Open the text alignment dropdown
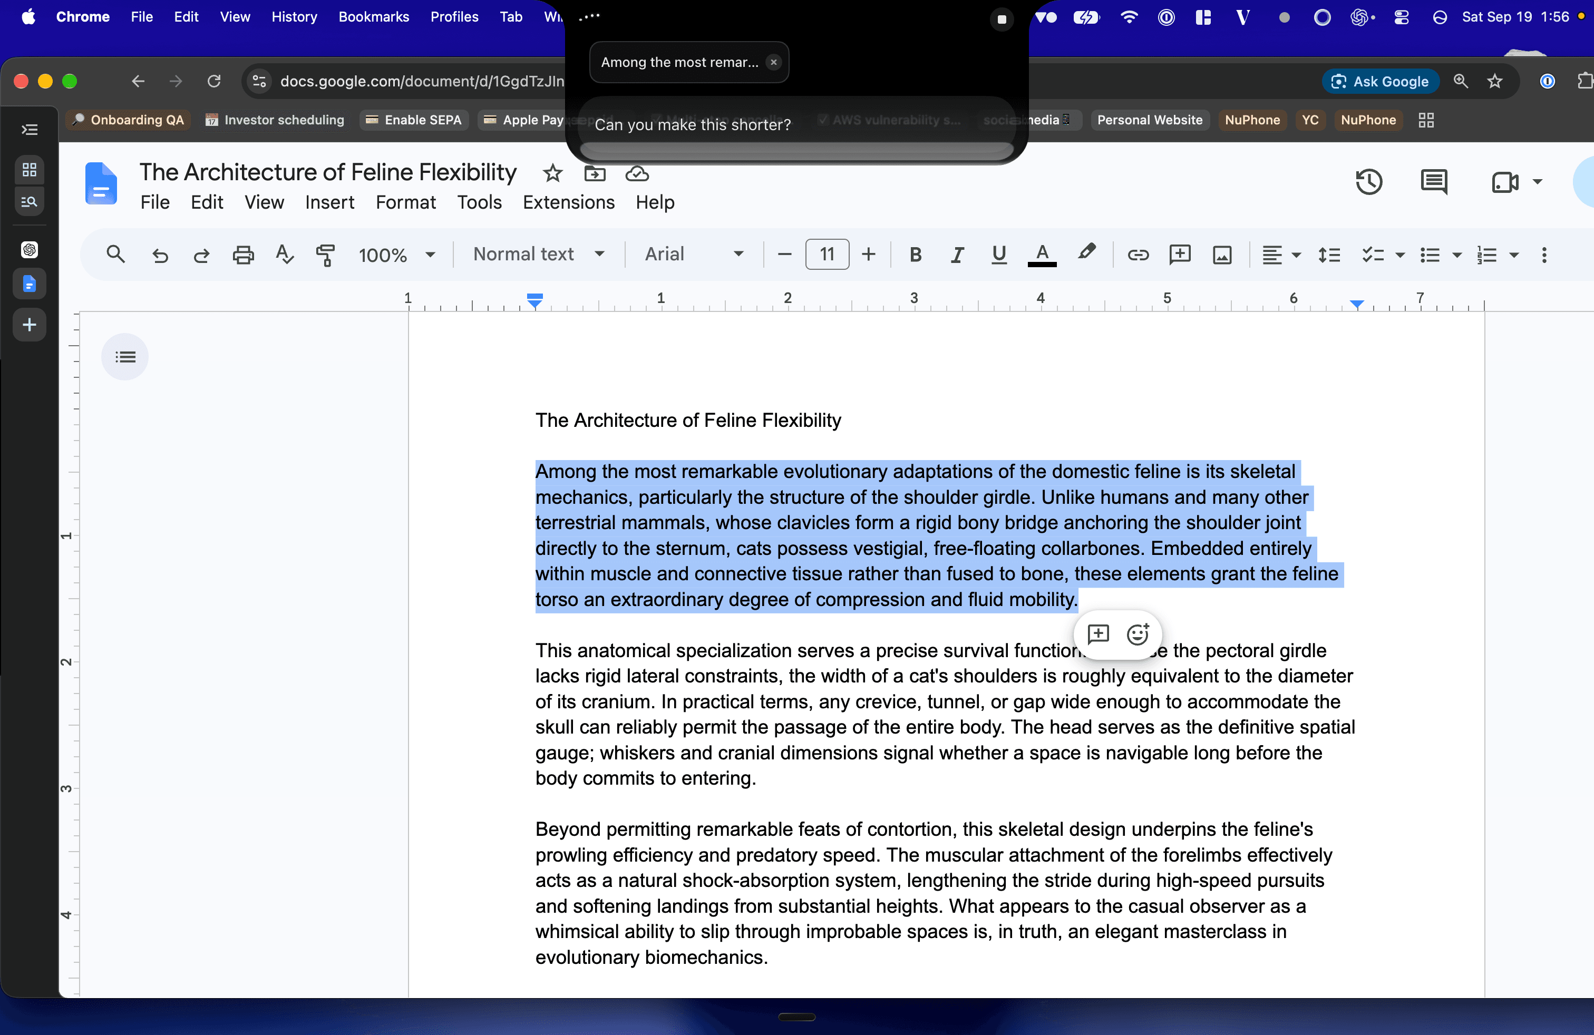Viewport: 1594px width, 1035px height. (1281, 255)
